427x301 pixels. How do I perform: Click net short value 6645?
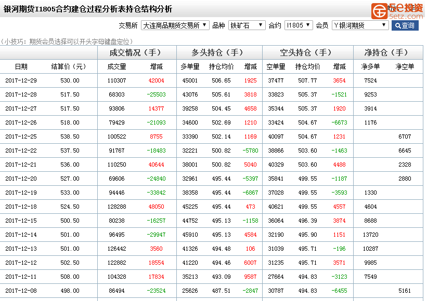tap(405, 150)
